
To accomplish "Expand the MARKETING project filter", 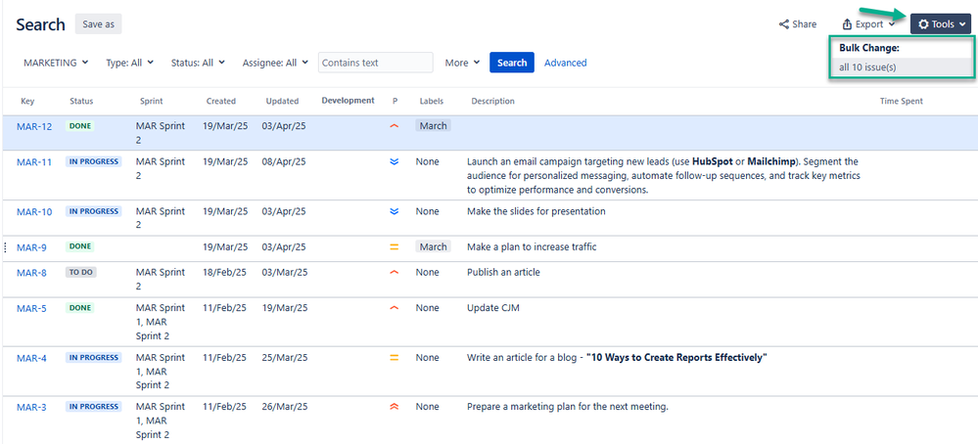I will [56, 63].
